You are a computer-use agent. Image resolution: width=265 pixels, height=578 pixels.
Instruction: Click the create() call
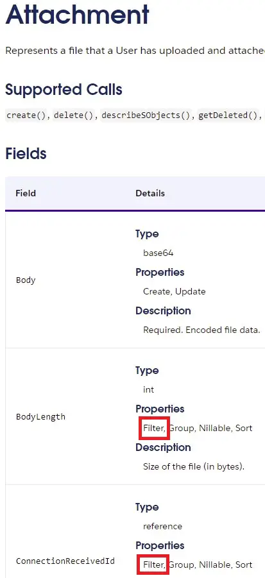28,115
